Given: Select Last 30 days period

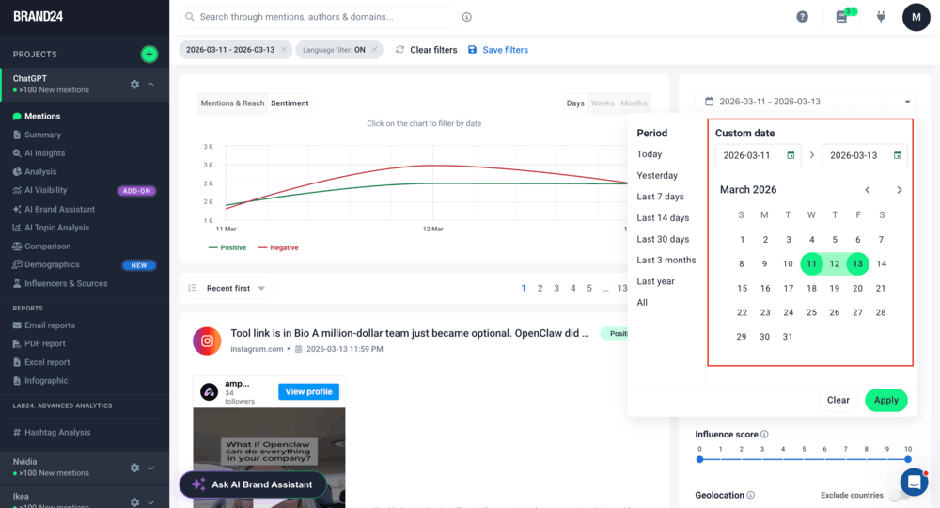Looking at the screenshot, I should tap(663, 239).
